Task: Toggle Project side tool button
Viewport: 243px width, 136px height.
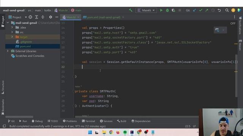Action: pyautogui.click(x=3, y=21)
